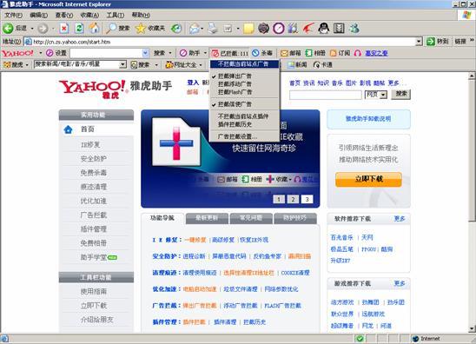Open the 网址大全 dropdown arrow

pyautogui.click(x=201, y=65)
